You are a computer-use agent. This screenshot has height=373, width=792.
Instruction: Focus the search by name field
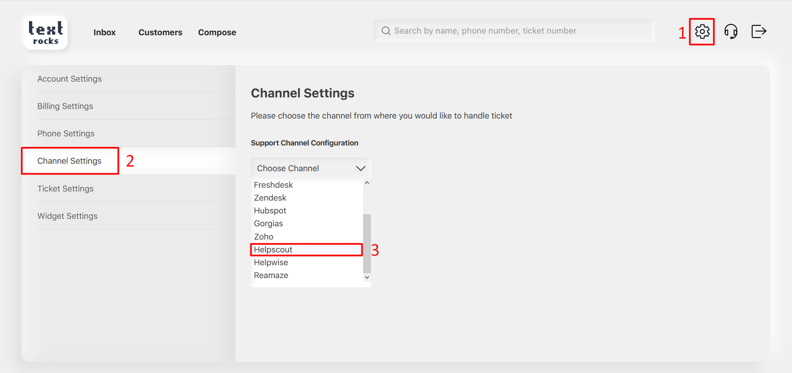pyautogui.click(x=514, y=31)
